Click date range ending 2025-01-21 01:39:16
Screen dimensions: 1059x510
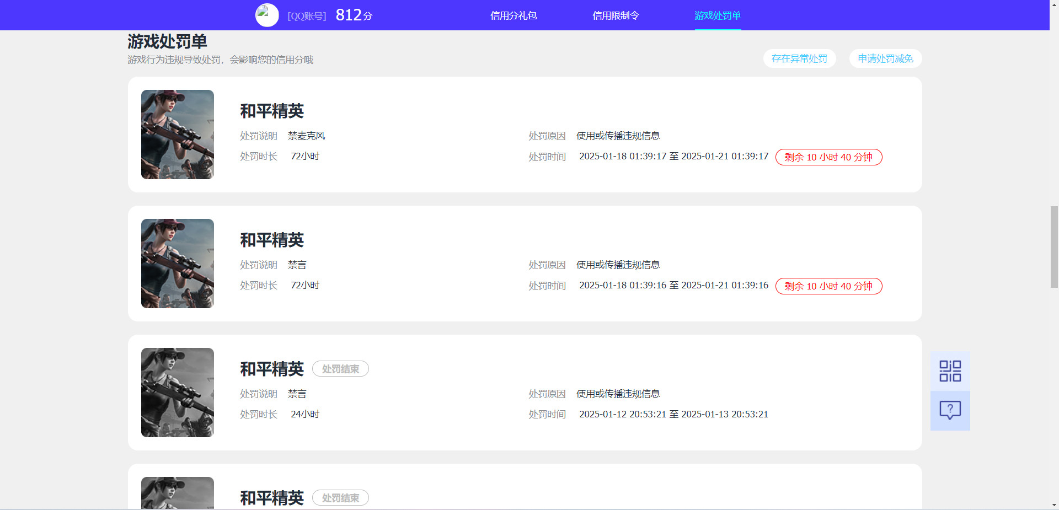pyautogui.click(x=673, y=286)
